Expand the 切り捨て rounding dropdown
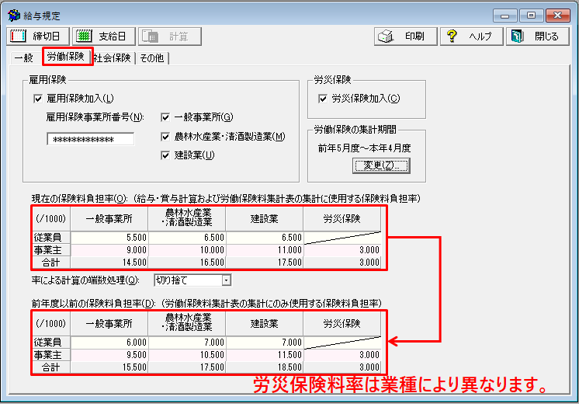 226,280
